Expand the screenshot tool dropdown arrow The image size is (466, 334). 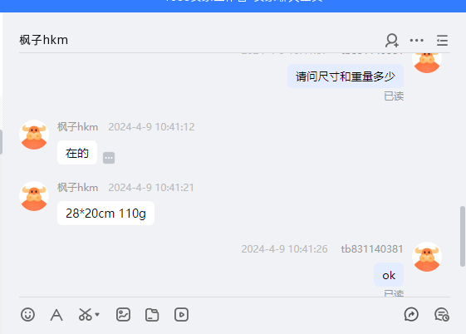(x=97, y=314)
